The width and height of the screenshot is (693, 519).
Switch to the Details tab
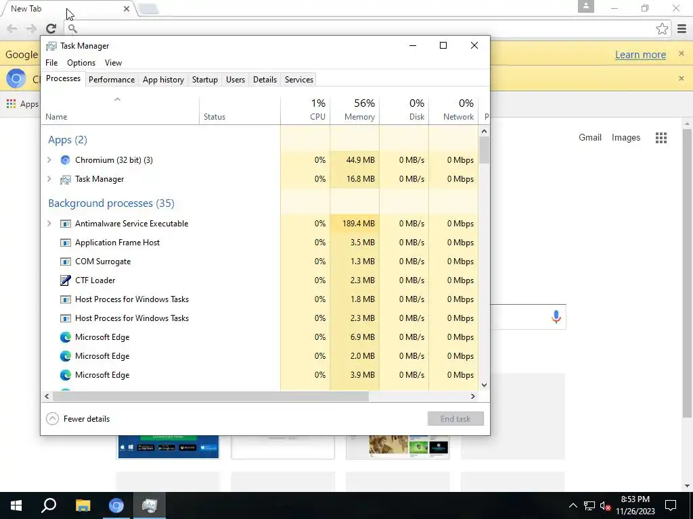265,80
